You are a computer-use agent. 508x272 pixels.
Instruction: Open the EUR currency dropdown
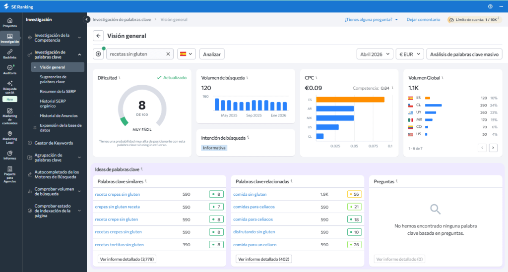tap(409, 54)
